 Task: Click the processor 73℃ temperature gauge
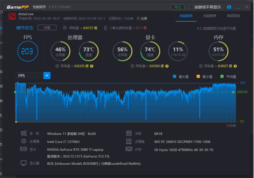[x=89, y=51]
